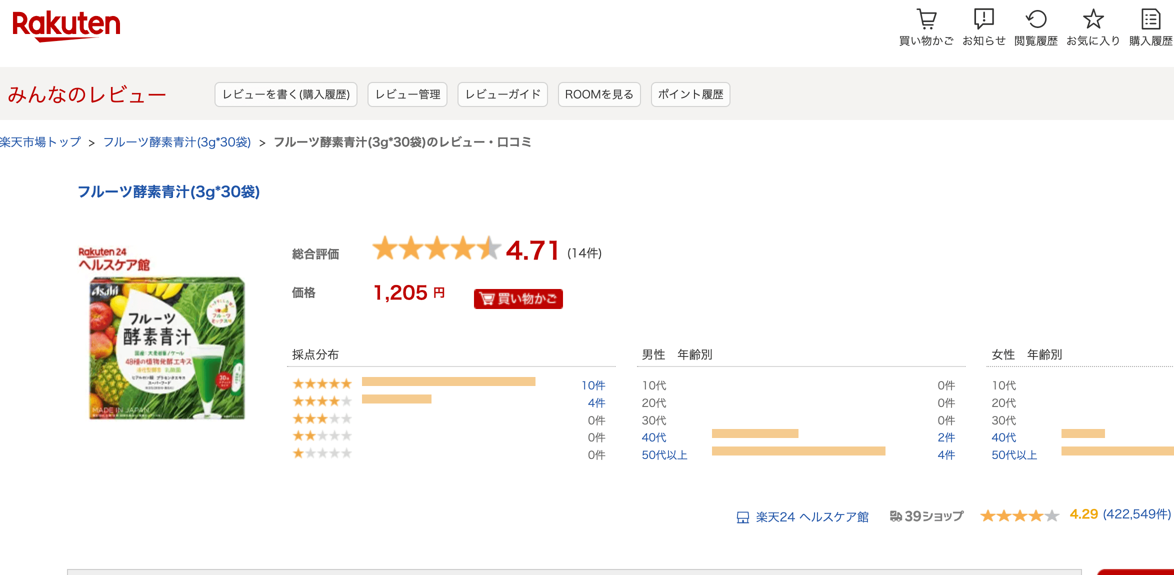This screenshot has height=575, width=1174.
Task: Open レビューガイド
Action: (502, 94)
